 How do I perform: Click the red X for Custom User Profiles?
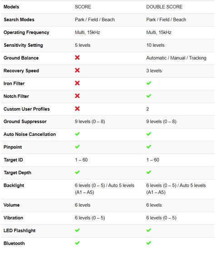pos(77,109)
